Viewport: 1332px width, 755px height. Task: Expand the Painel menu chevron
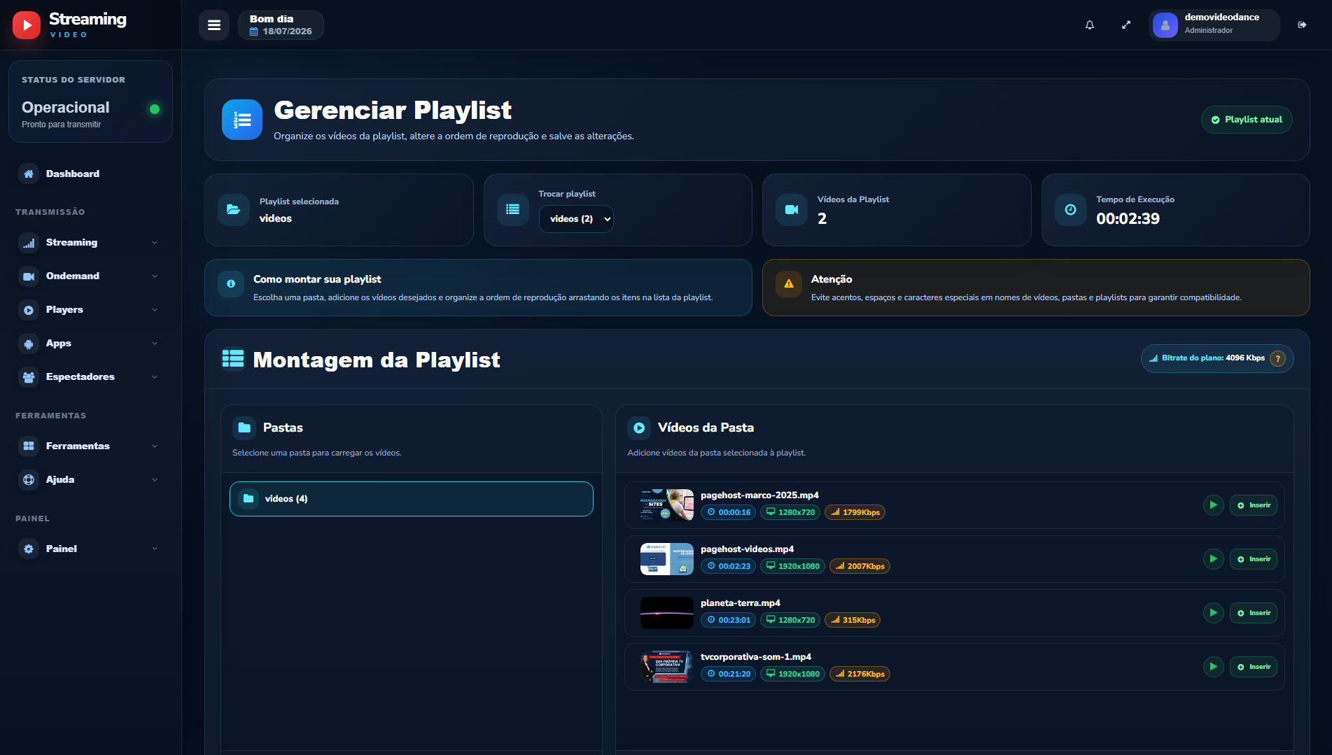(155, 549)
